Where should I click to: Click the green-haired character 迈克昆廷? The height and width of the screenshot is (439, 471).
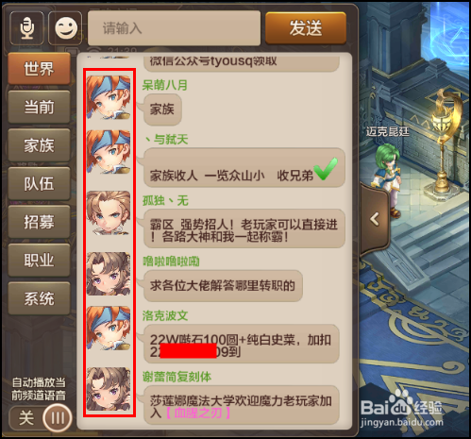click(388, 179)
